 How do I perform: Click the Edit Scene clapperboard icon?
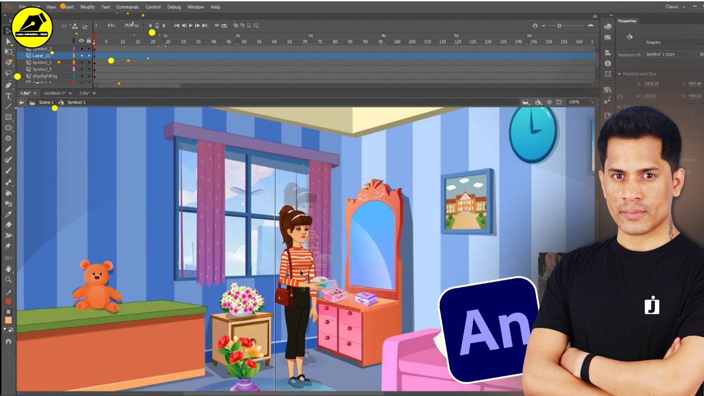coord(526,102)
